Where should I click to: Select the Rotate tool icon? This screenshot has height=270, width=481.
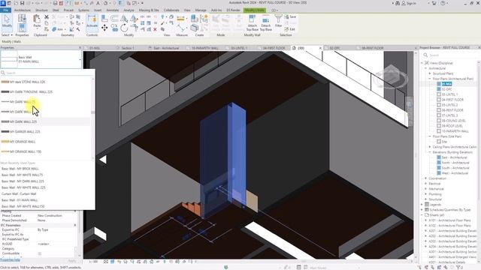pyautogui.click(x=124, y=28)
